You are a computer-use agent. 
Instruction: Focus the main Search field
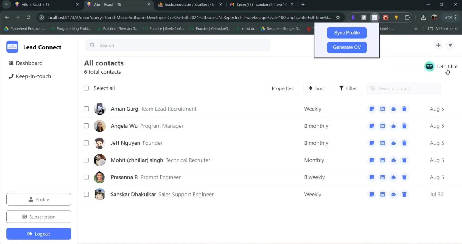[178, 45]
